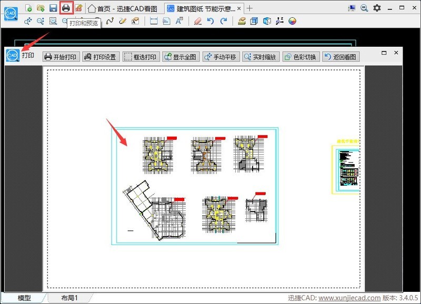Click the Undo arrow icon
Viewport: 421px width, 304px height.
coord(210,21)
